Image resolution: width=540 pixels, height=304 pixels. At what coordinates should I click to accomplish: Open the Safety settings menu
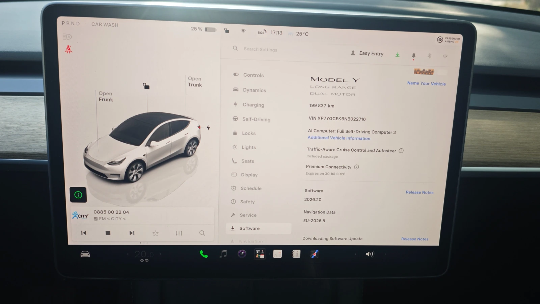243,202
